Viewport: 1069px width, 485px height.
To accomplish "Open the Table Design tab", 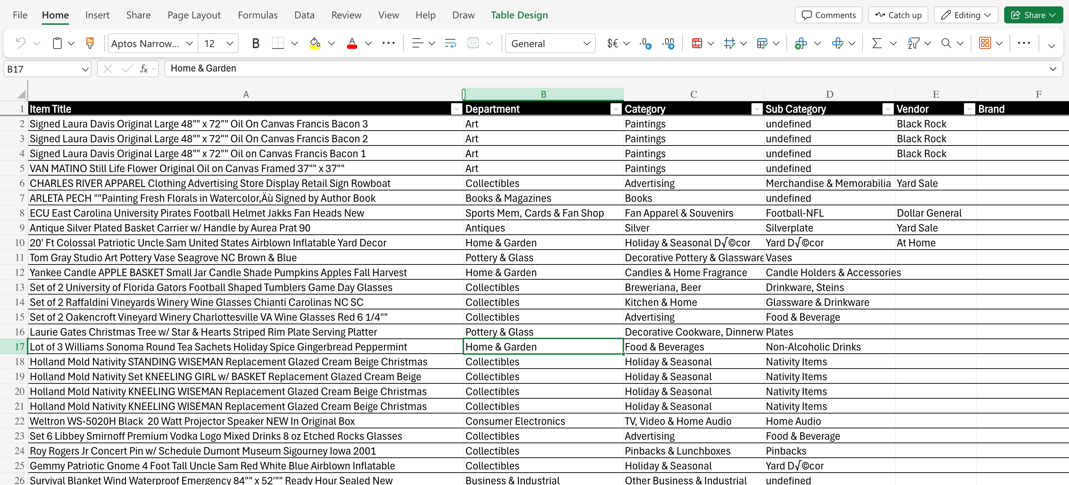I will point(519,15).
